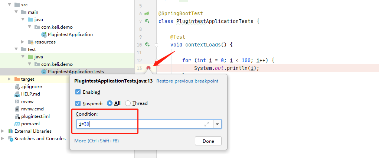Click the pom.xml Maven file icon
The width and height of the screenshot is (379, 158).
[x=17, y=123]
